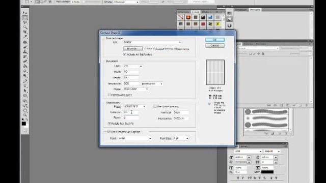Switch to the active Styles panel tab
The width and height of the screenshot is (326, 183).
pyautogui.click(x=196, y=12)
